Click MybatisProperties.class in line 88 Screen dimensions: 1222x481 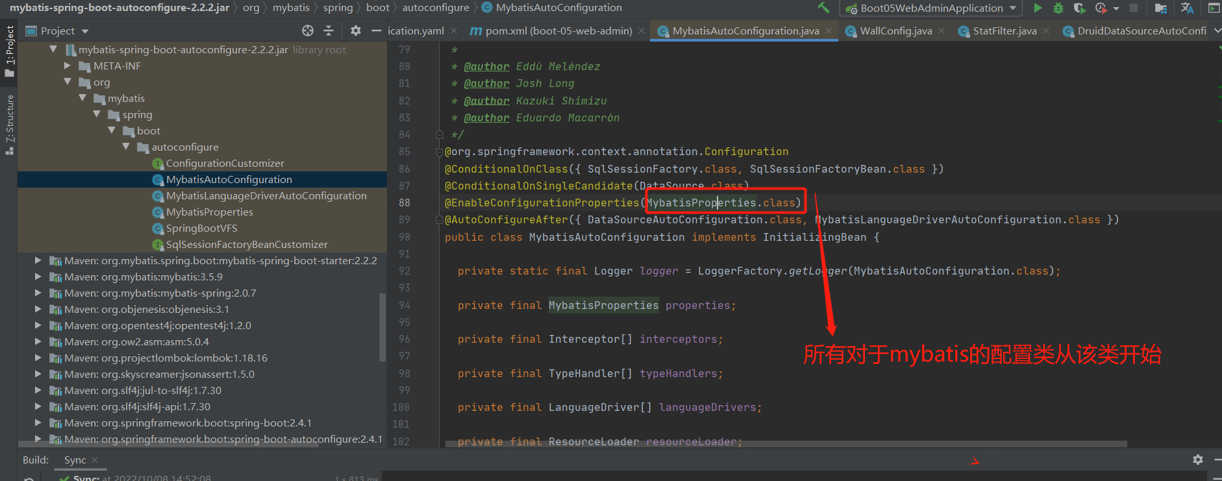click(x=721, y=203)
